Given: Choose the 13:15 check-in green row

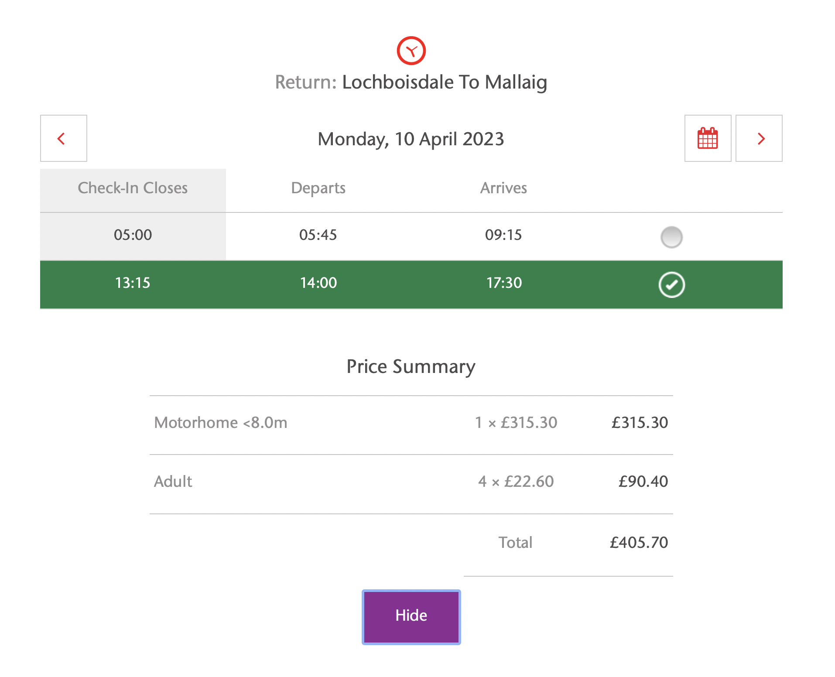Looking at the screenshot, I should pos(411,284).
